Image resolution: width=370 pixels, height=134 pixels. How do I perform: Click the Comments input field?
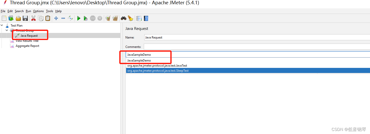point(257,47)
